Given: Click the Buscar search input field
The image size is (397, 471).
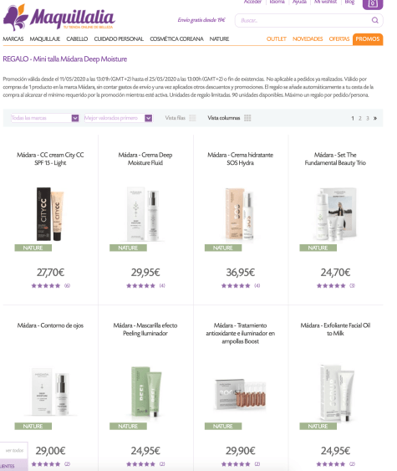Looking at the screenshot, I should [x=303, y=20].
